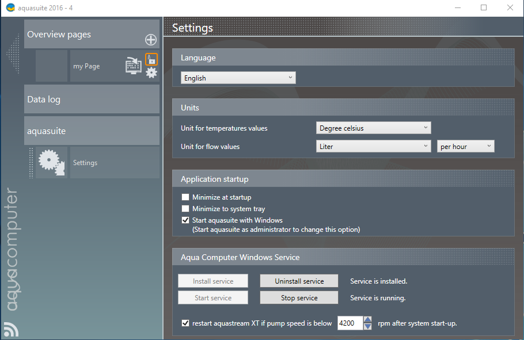Viewport: 524px width, 340px height.
Task: Click the administrator note under startup options
Action: [276, 230]
